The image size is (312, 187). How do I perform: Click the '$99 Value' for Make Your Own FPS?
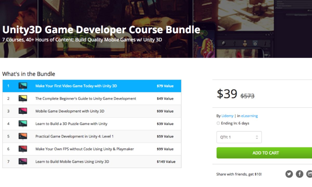(x=165, y=149)
